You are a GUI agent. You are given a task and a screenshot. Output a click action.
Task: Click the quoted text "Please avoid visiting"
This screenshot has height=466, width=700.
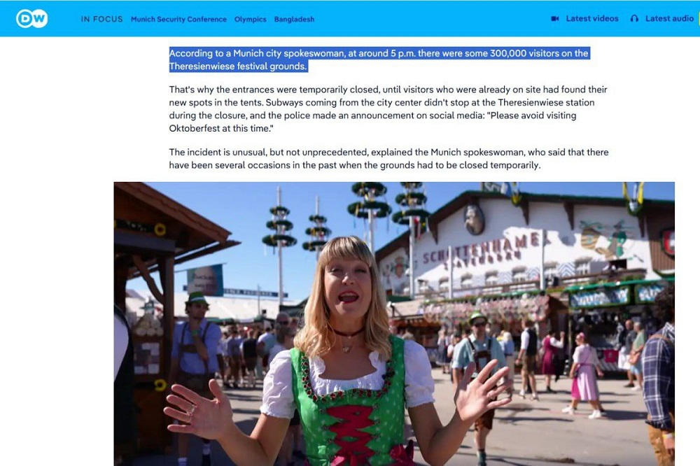(532, 115)
